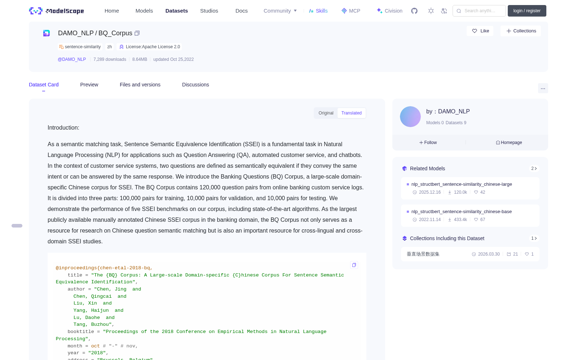Click the zh language tag

click(110, 47)
